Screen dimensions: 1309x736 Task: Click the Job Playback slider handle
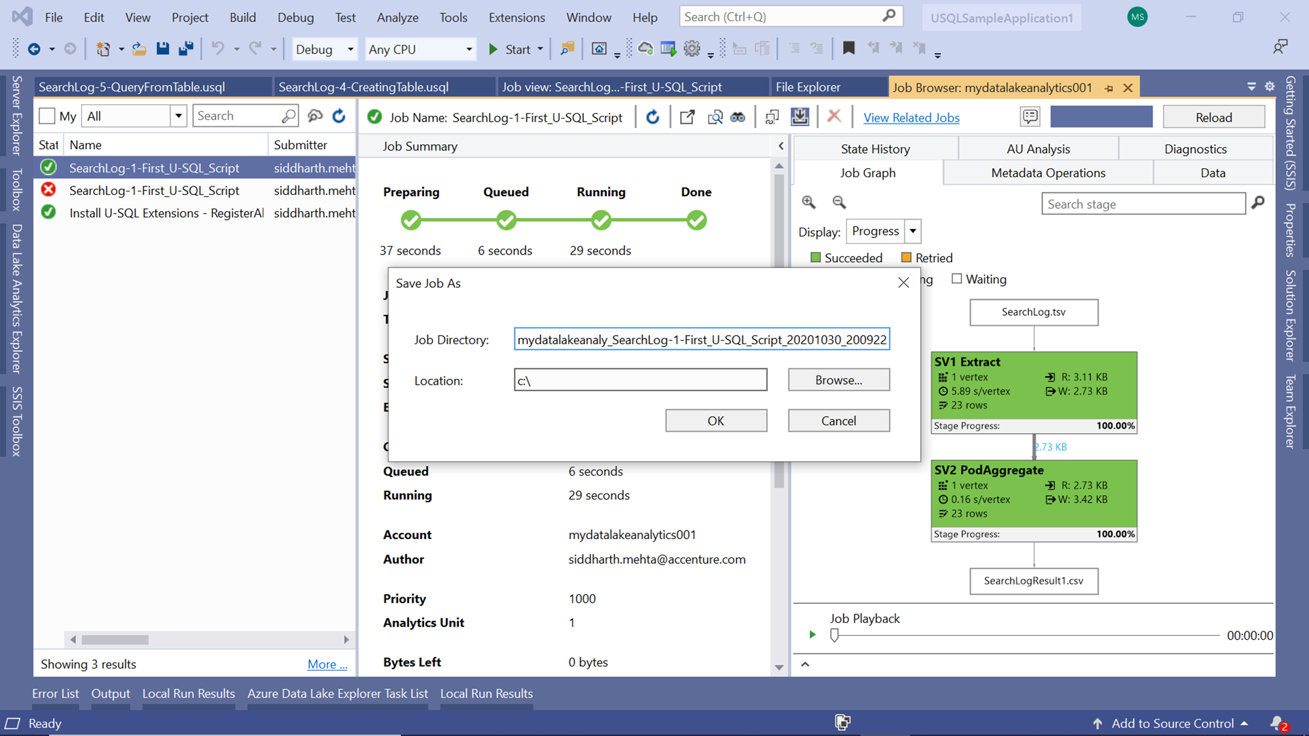[834, 635]
